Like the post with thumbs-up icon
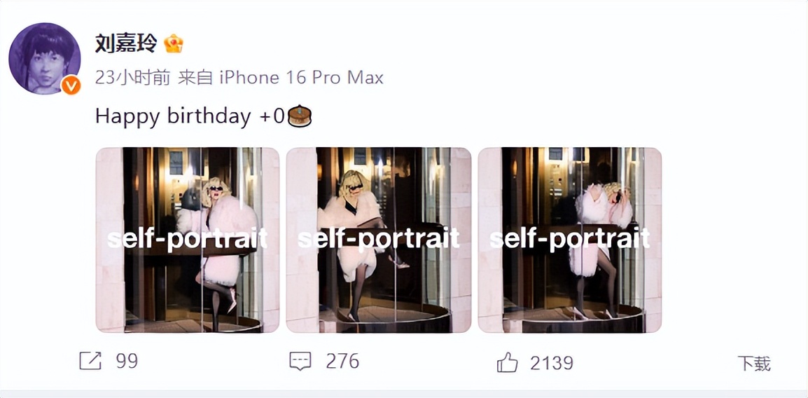This screenshot has height=398, width=808. click(x=507, y=362)
